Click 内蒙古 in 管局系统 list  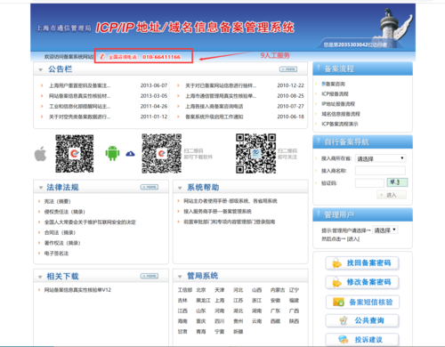pyautogui.click(x=278, y=290)
